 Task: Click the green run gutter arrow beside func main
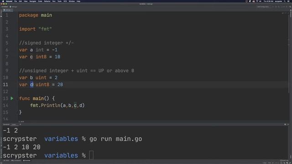[12, 98]
